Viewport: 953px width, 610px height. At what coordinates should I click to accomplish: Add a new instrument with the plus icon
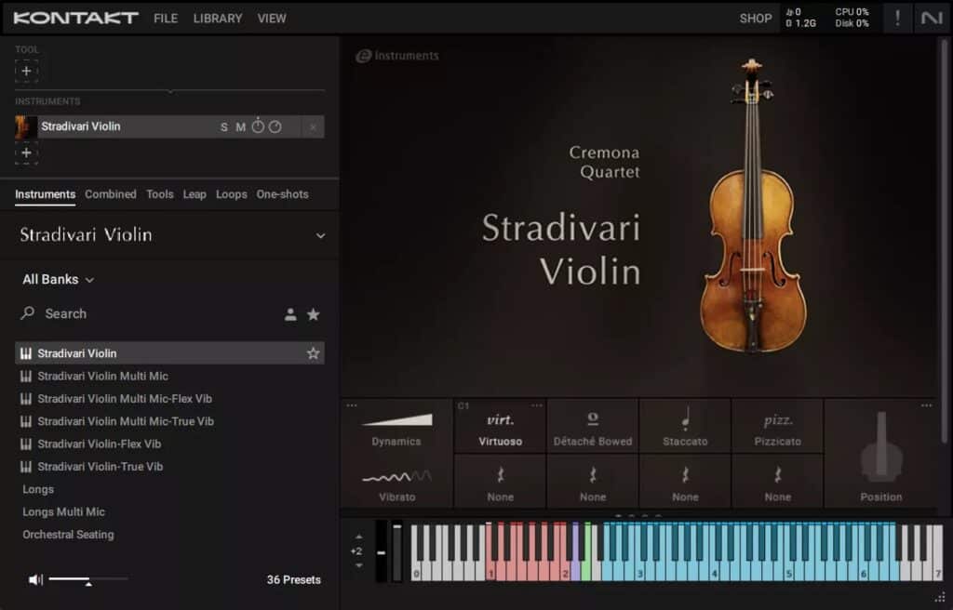[26, 152]
